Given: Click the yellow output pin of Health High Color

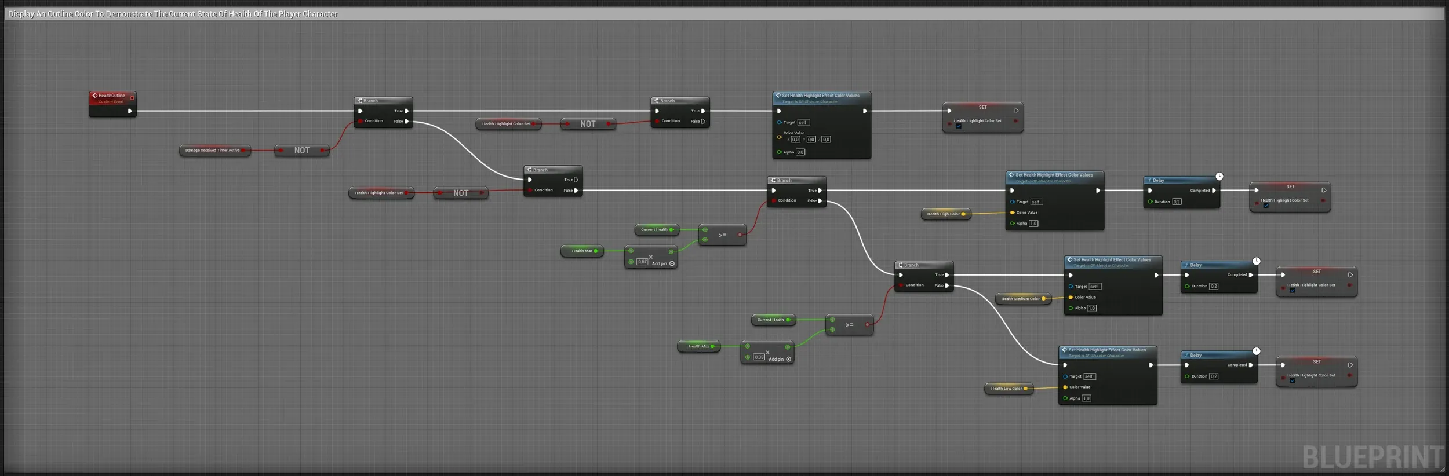Looking at the screenshot, I should pyautogui.click(x=963, y=214).
